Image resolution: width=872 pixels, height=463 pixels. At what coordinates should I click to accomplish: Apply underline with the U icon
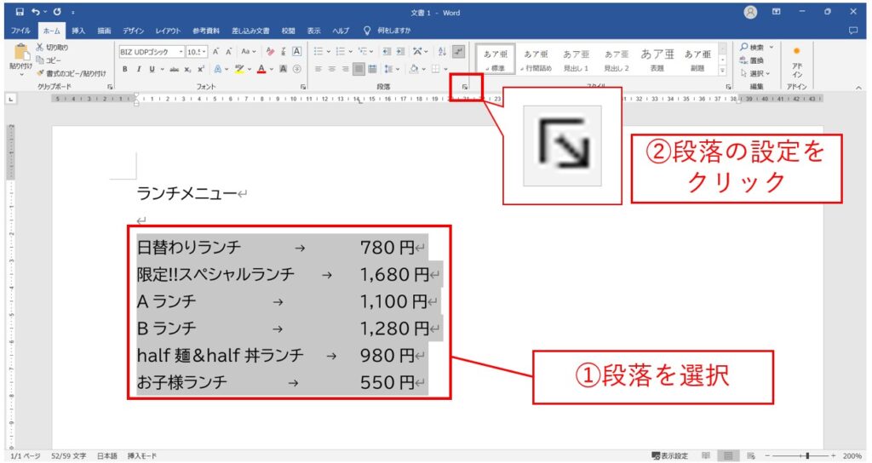click(152, 69)
